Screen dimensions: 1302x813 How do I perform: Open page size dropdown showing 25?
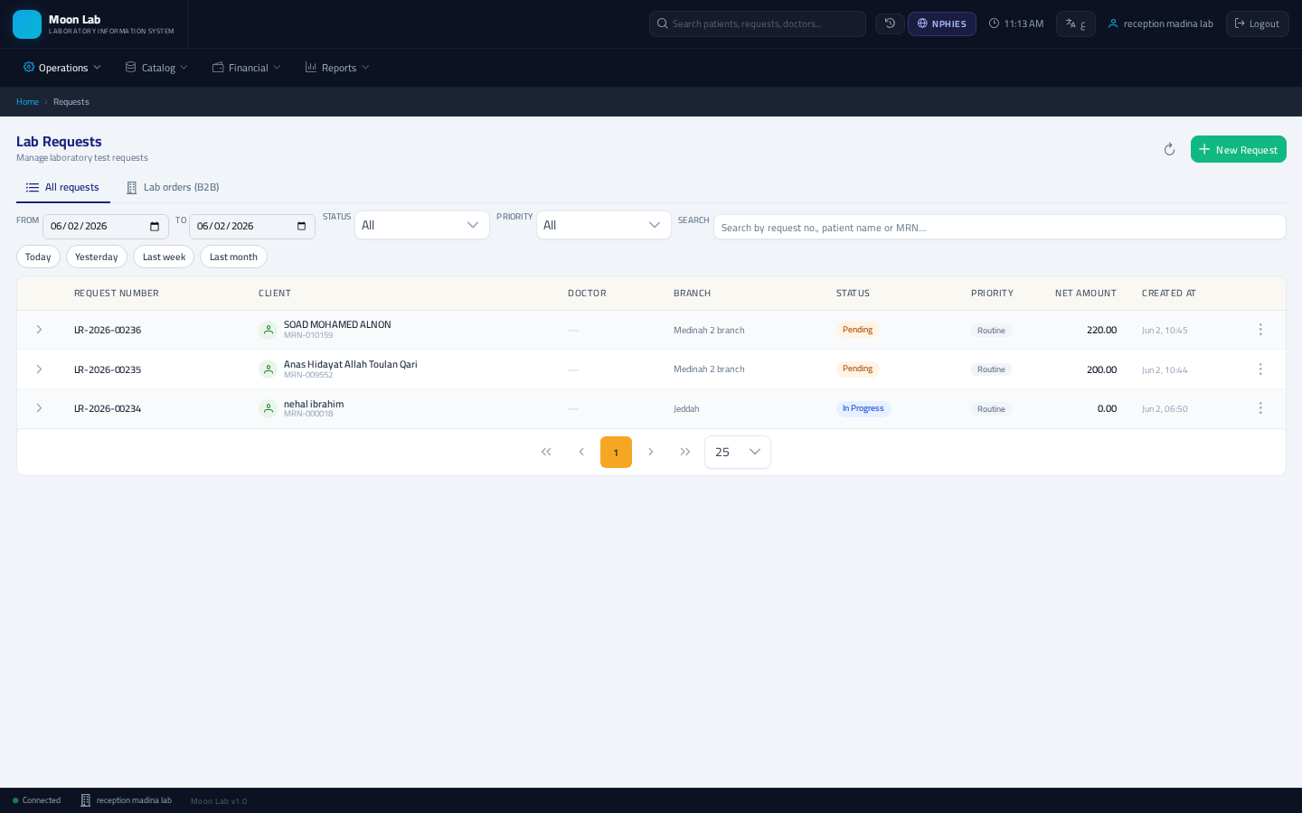737,452
